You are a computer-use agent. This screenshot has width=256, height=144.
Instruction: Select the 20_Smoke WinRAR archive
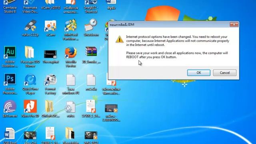[91, 55]
